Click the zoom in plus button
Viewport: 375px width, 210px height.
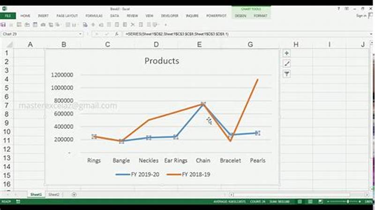point(360,202)
